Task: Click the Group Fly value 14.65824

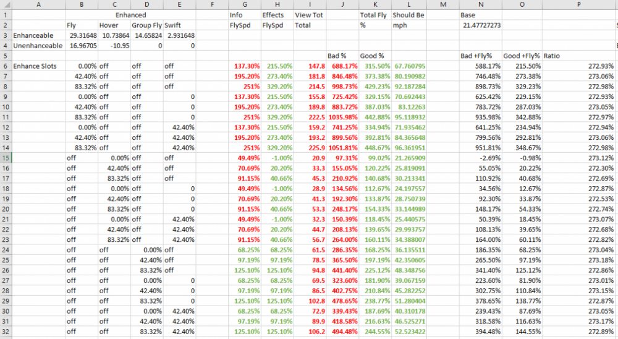Action: click(x=147, y=35)
